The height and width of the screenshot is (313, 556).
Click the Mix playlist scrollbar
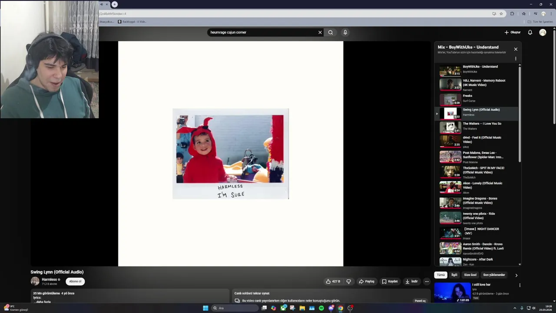(520, 114)
